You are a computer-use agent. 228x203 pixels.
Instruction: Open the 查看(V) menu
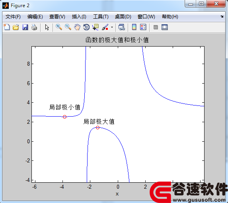(x=57, y=17)
